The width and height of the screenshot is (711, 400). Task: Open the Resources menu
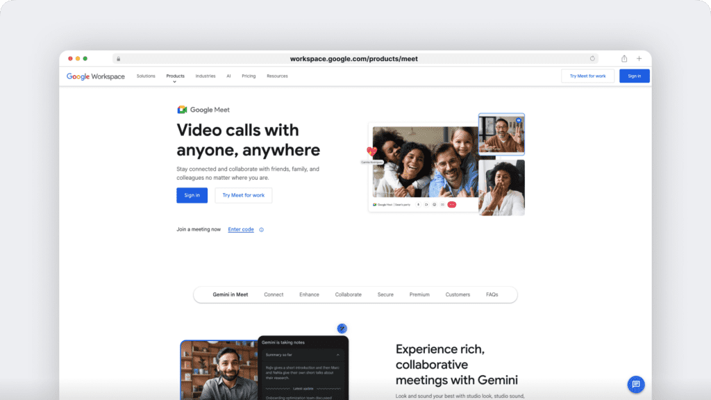pyautogui.click(x=277, y=76)
